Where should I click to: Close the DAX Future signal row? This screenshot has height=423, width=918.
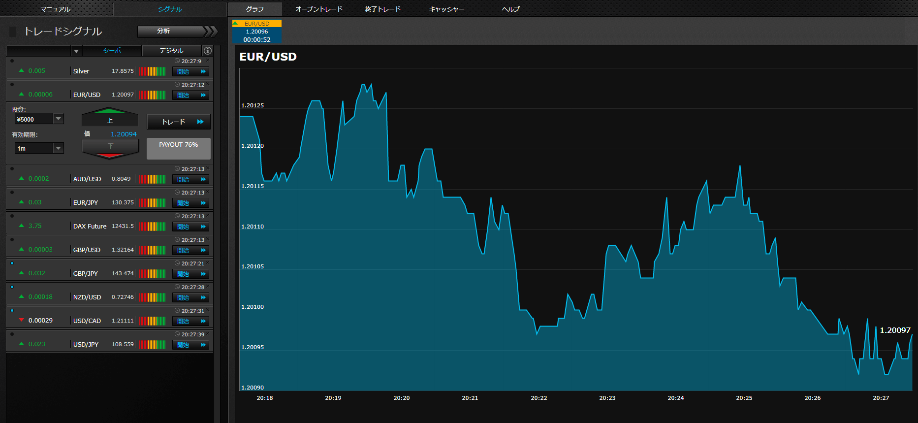[208, 215]
